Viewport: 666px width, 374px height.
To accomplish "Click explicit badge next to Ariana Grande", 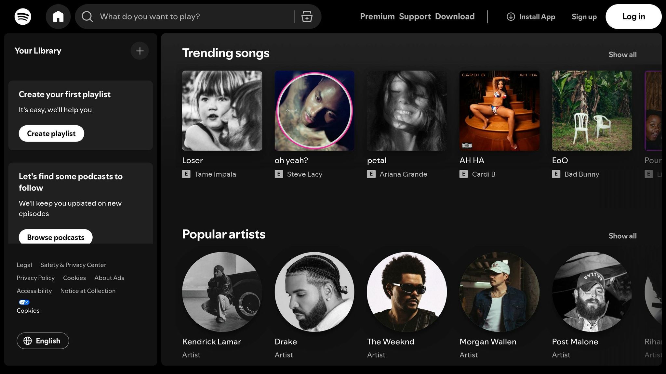I will coord(371,174).
